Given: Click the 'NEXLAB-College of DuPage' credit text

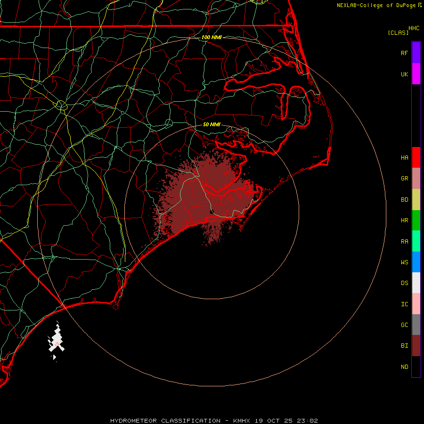Looking at the screenshot, I should [376, 5].
